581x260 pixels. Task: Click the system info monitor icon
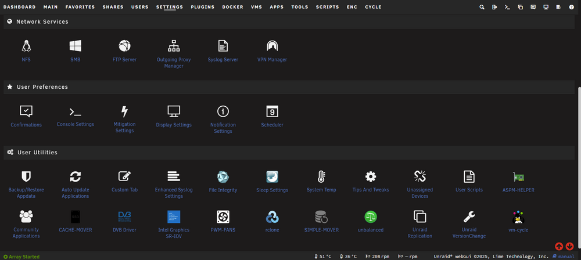[546, 7]
